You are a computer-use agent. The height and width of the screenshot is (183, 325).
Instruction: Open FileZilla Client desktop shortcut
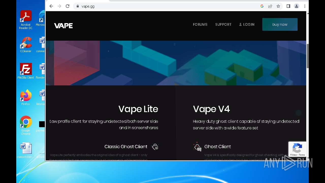pyautogui.click(x=26, y=71)
